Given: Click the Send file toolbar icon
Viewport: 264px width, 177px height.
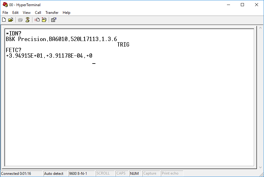Looking at the screenshot, I should coord(37,20).
